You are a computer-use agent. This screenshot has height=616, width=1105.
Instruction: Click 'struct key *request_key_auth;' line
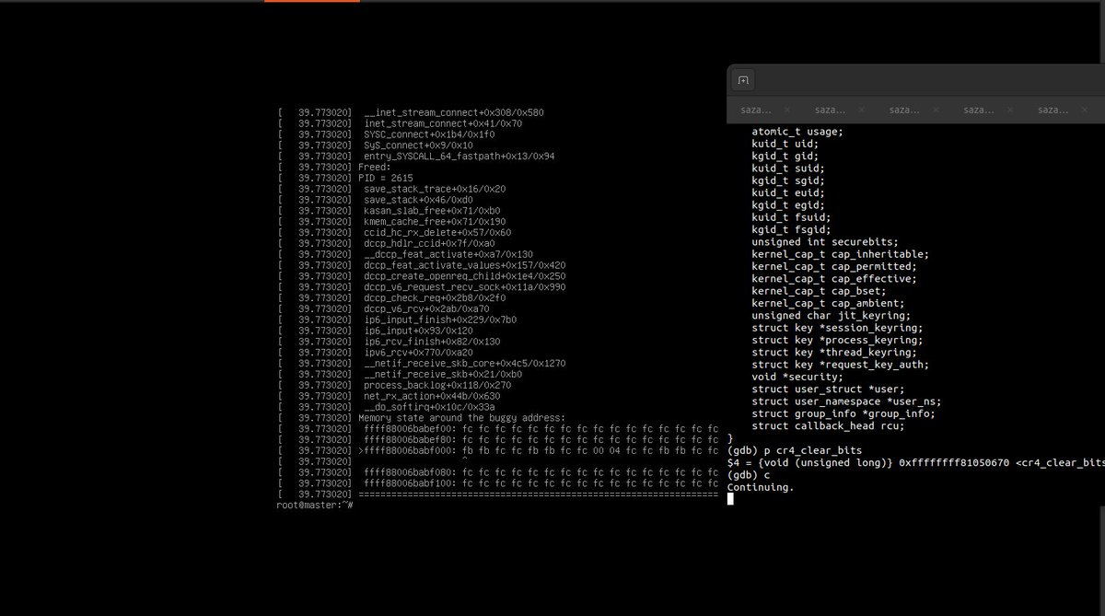841,365
